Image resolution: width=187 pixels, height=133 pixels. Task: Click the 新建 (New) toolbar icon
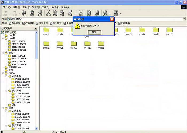tap(70, 13)
